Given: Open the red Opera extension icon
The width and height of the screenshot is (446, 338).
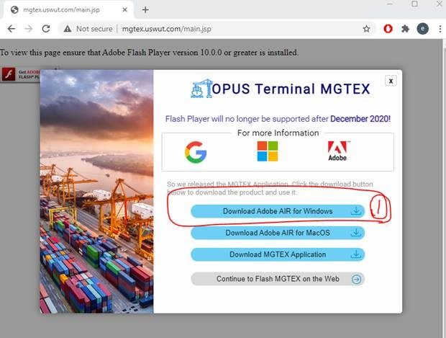Looking at the screenshot, I should pyautogui.click(x=388, y=29).
